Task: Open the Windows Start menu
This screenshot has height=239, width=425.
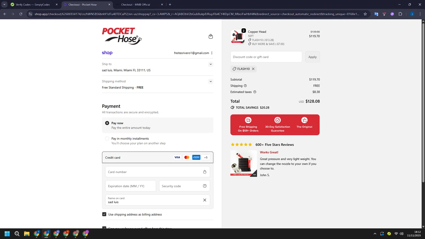Action: coord(7,234)
